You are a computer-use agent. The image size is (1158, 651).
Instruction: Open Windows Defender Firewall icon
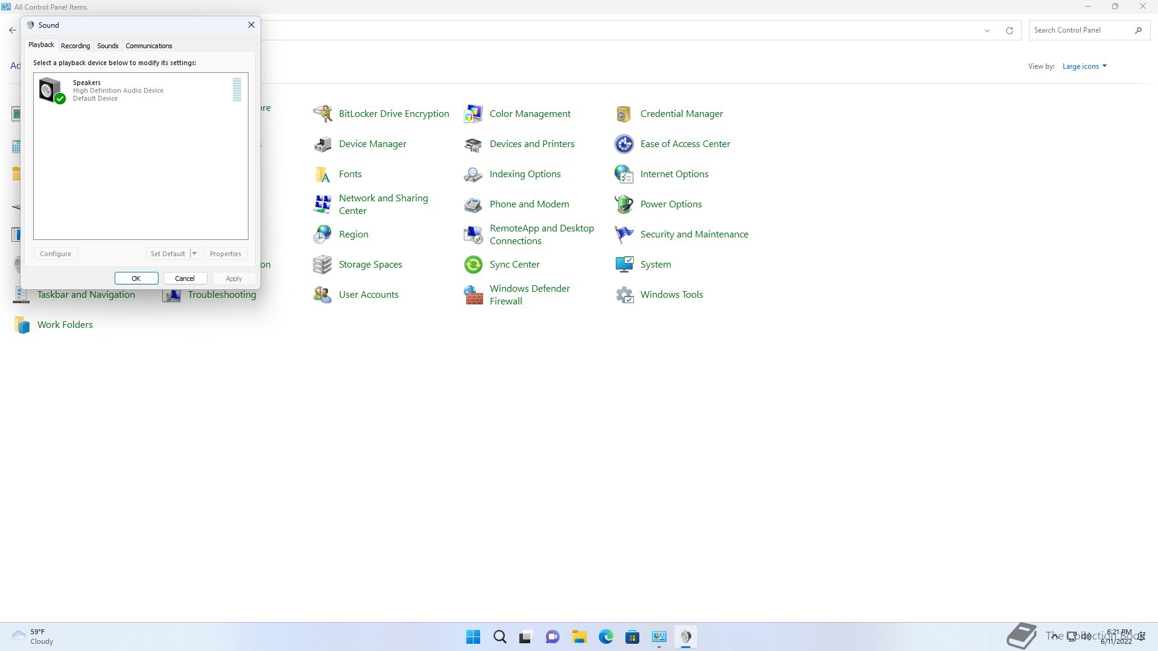point(473,294)
